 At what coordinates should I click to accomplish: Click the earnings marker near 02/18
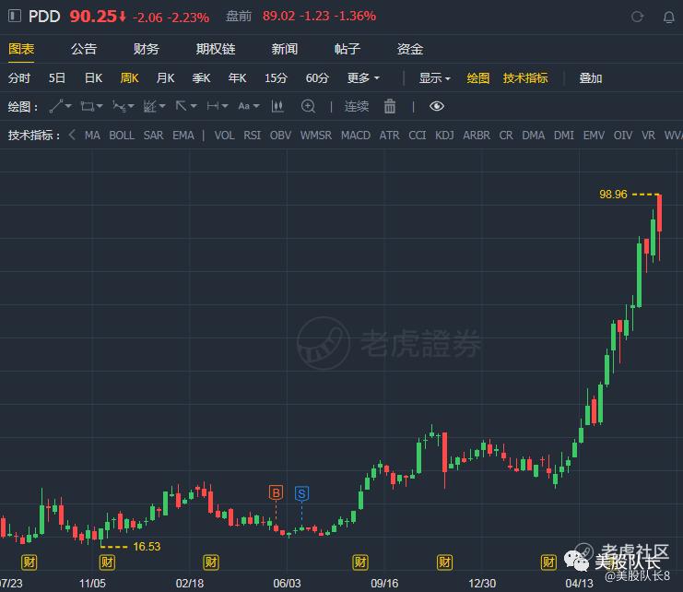pyautogui.click(x=211, y=562)
